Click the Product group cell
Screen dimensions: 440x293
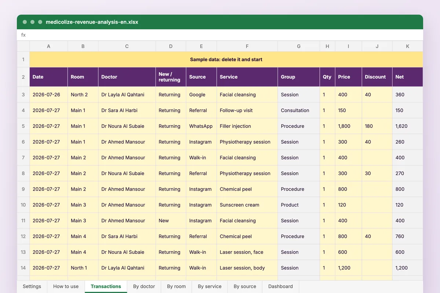(x=299, y=205)
